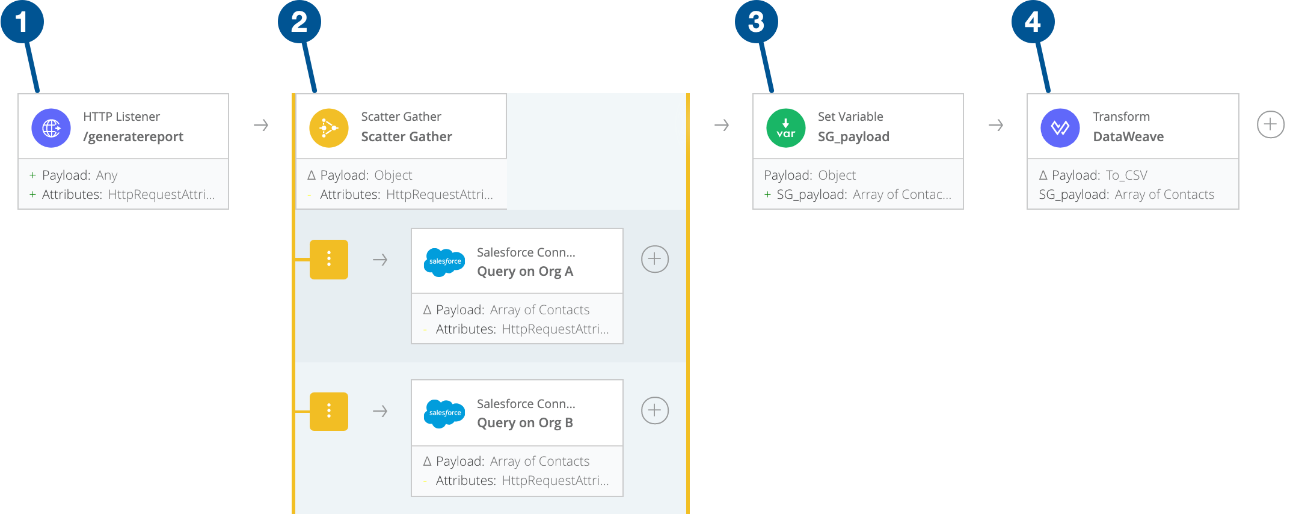The image size is (1293, 518).
Task: Click callout marker number 1
Action: click(22, 22)
